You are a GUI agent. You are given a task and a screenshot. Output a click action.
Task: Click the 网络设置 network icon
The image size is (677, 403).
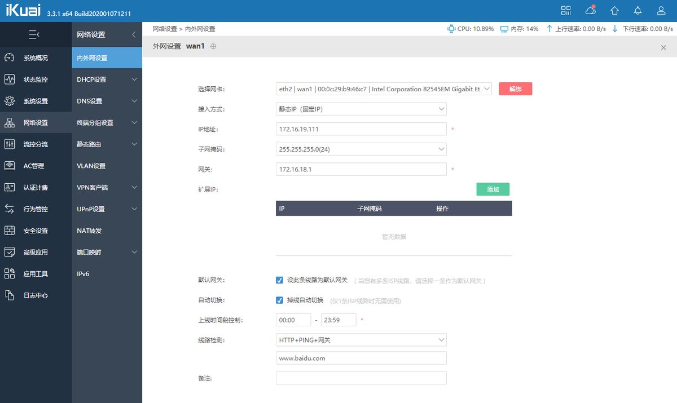[x=10, y=122]
